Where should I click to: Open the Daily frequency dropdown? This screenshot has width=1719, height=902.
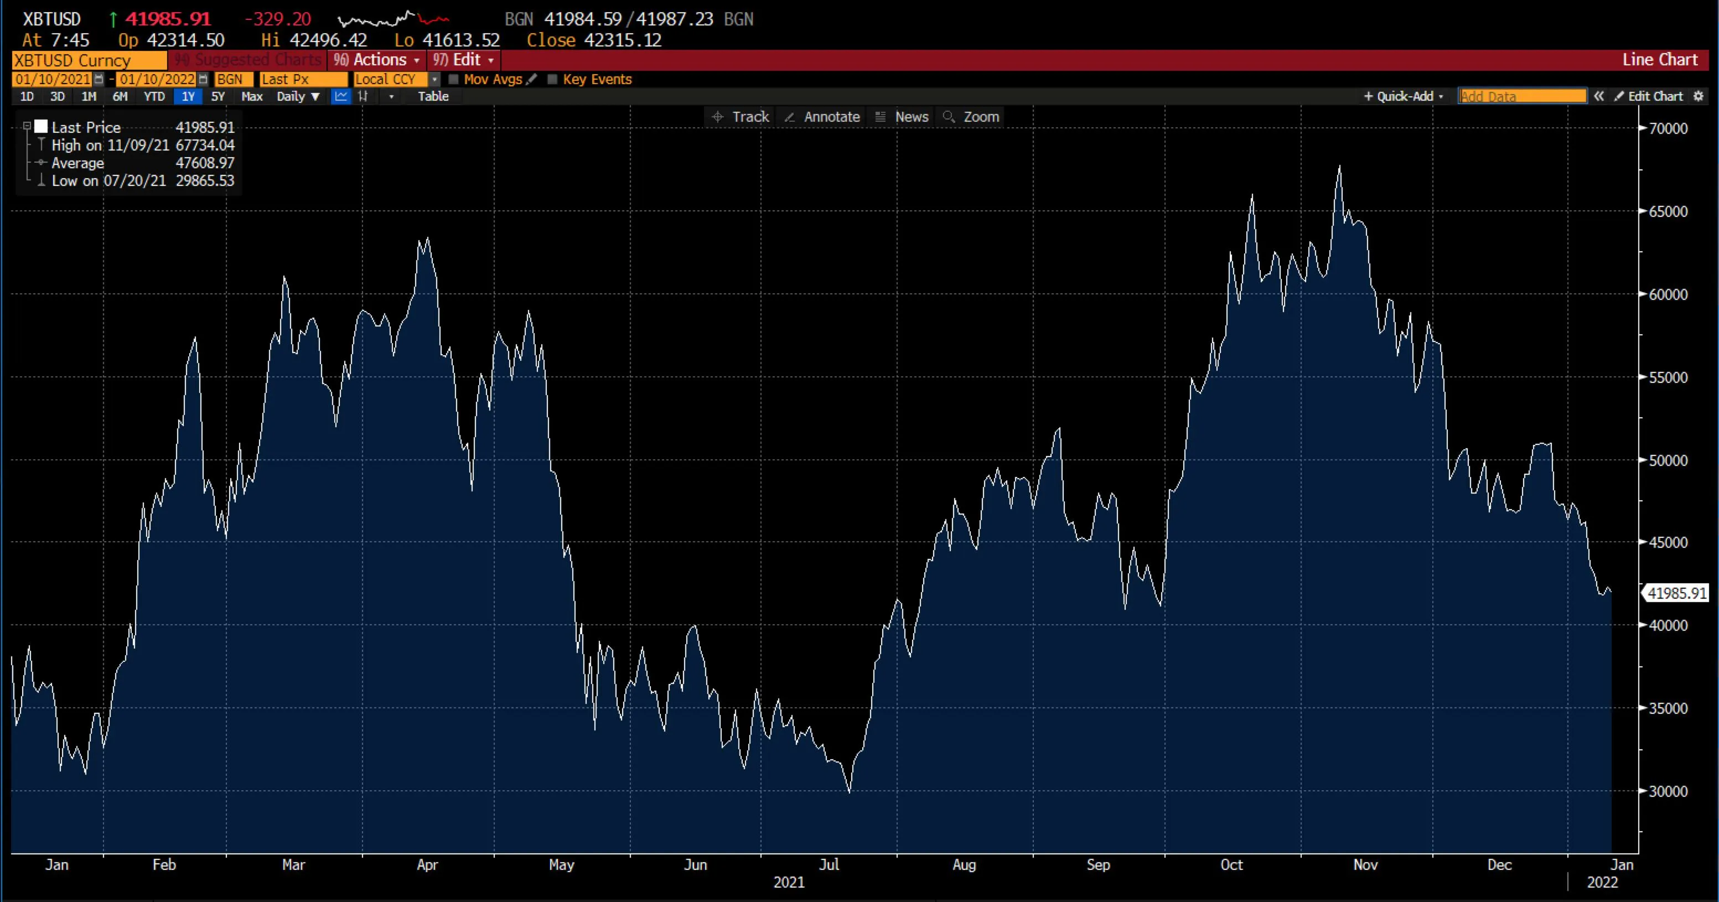[298, 97]
